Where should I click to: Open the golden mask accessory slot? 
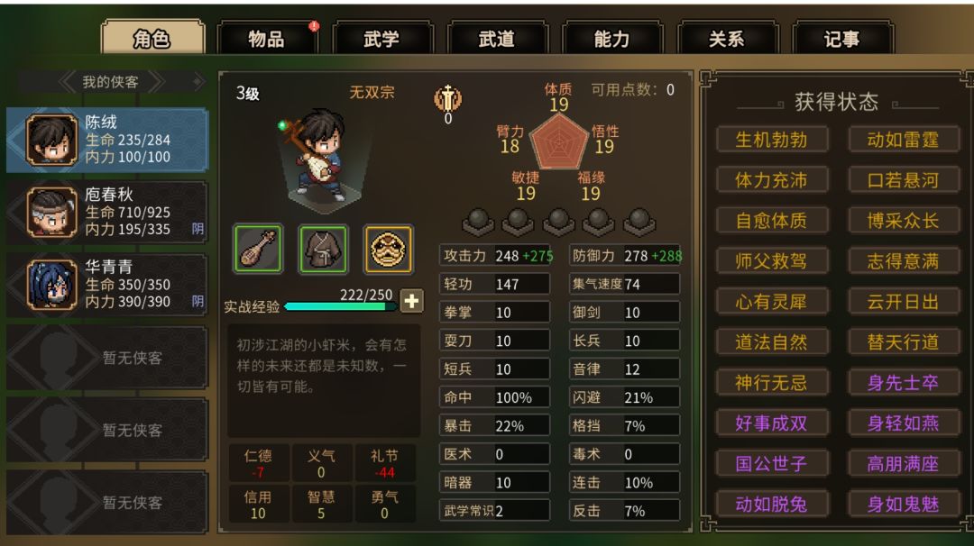click(388, 250)
